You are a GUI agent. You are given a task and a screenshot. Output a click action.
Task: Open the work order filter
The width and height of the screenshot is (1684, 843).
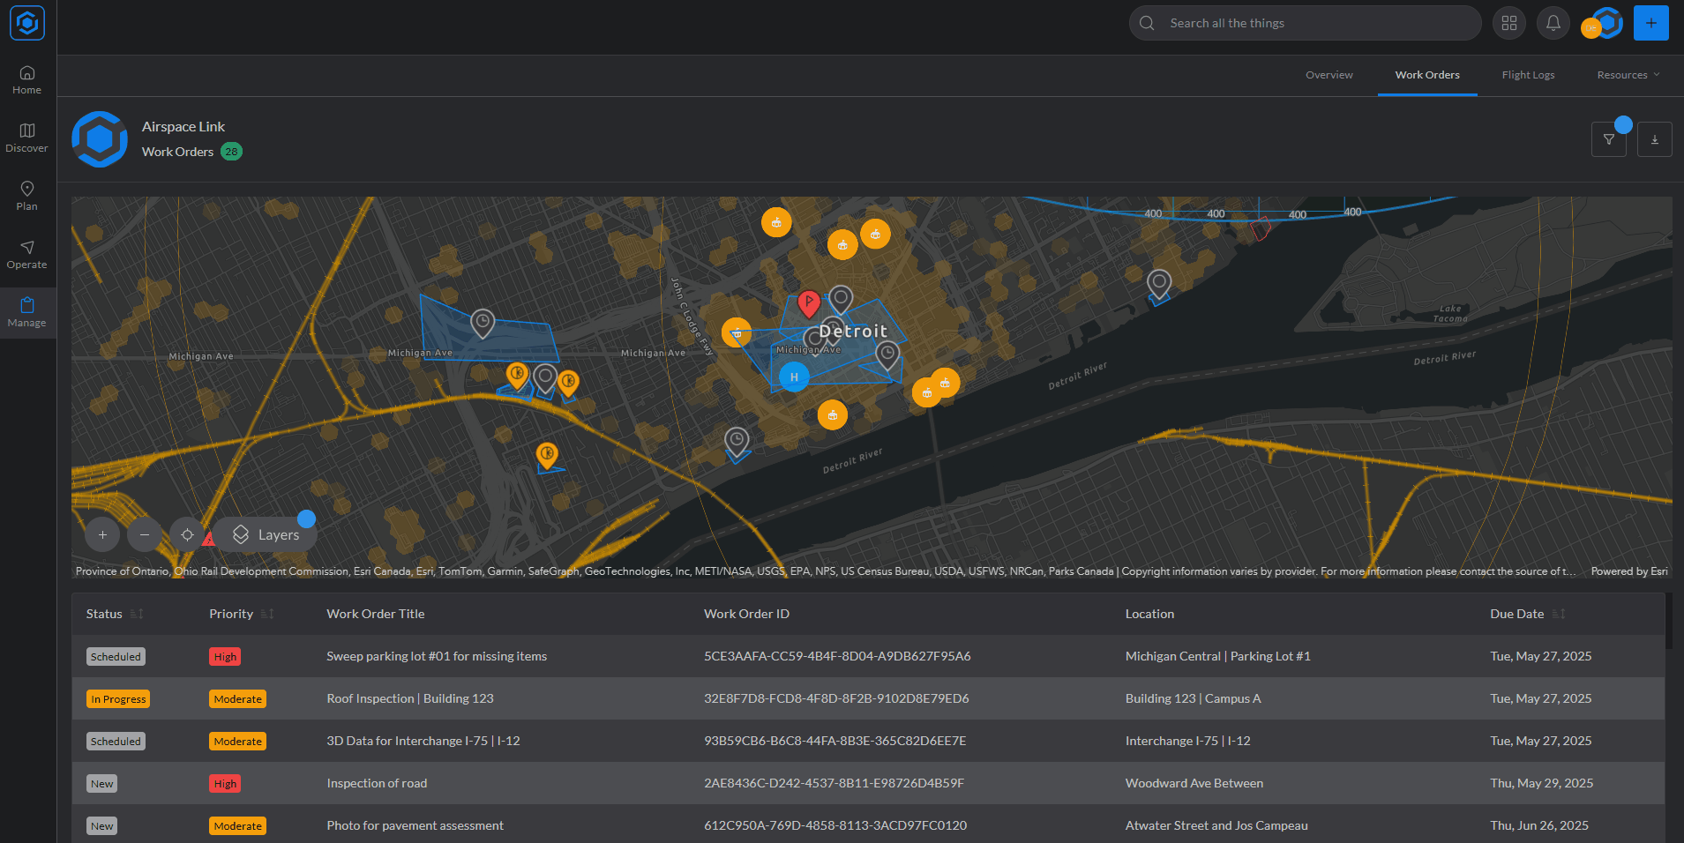[x=1608, y=139]
